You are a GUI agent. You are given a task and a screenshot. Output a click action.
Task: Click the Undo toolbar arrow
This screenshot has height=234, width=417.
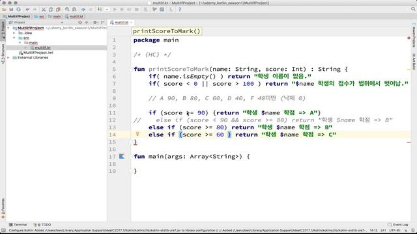27,9
